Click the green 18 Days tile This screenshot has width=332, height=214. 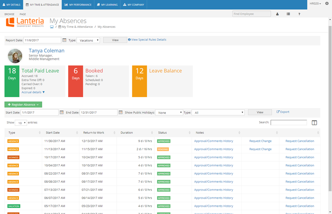12,81
